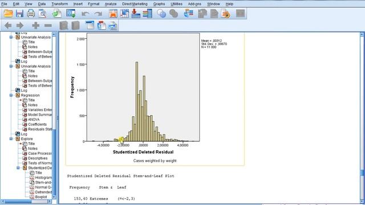Click the Go to Data icon
The image size is (365, 205).
pyautogui.click(x=113, y=14)
